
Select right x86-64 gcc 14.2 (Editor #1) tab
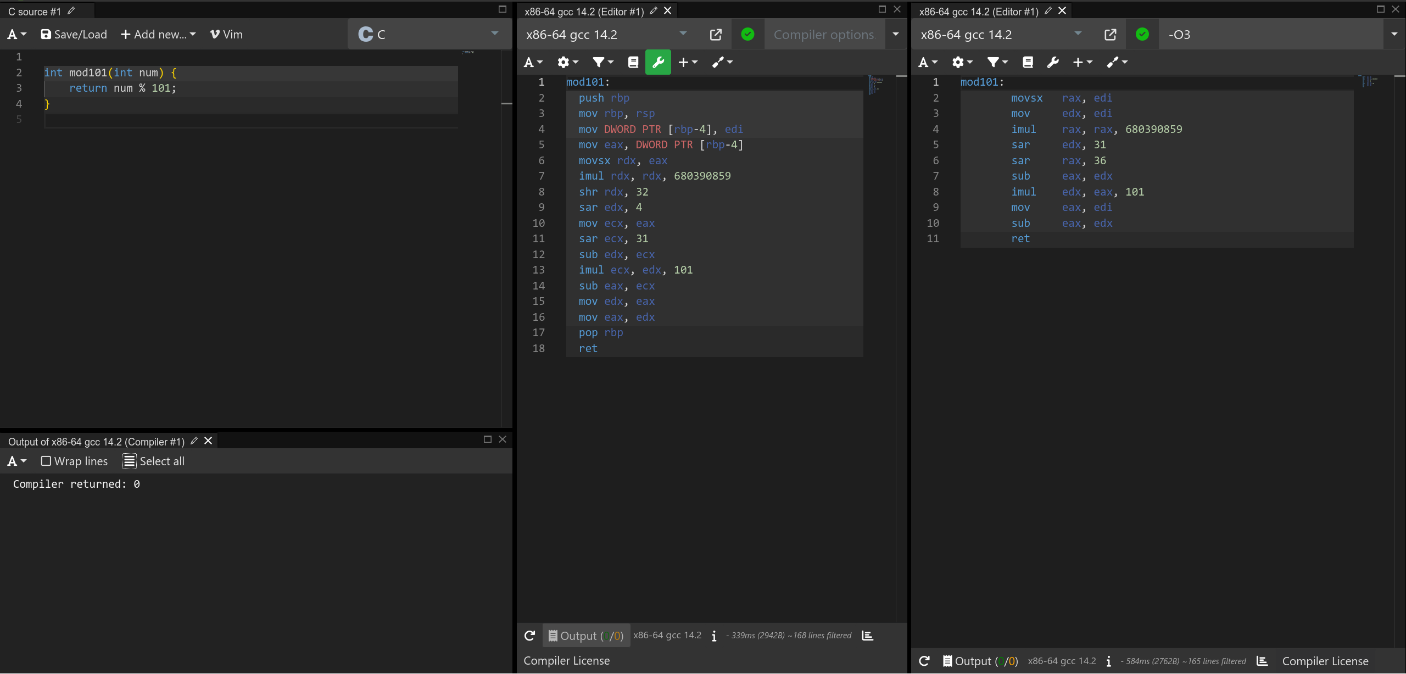pos(979,12)
